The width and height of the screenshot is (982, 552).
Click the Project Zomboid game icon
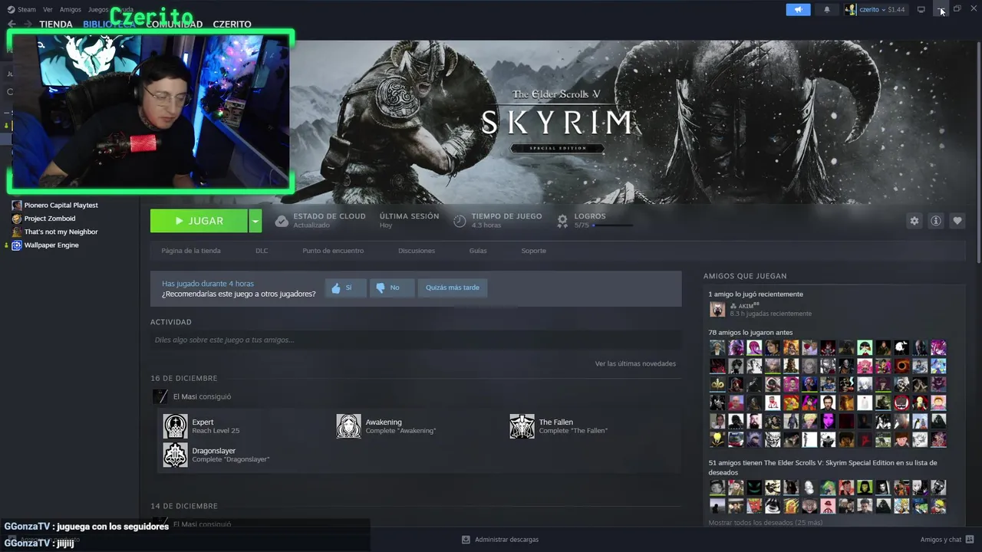click(16, 219)
